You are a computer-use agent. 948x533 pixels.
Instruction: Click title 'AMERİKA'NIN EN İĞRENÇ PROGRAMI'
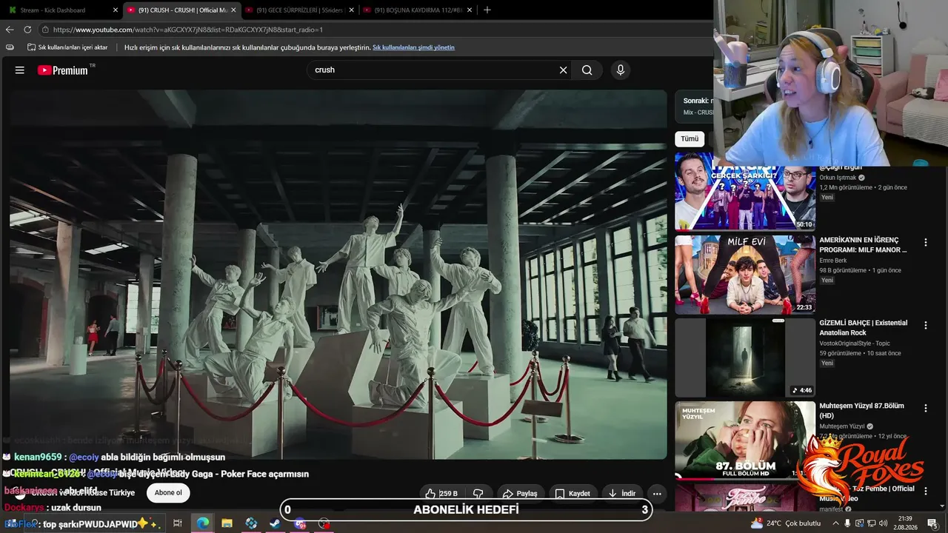click(x=864, y=245)
